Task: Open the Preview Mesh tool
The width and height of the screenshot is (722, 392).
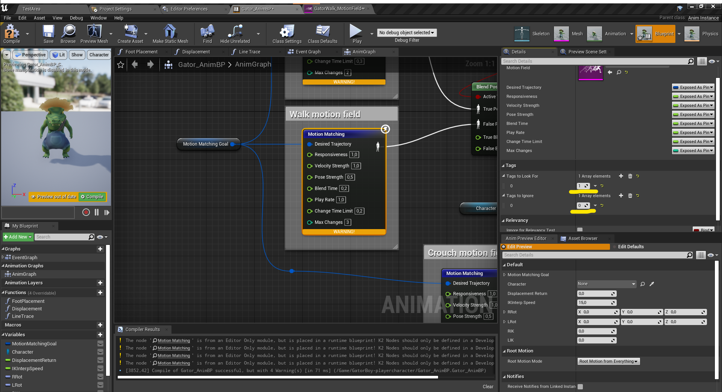Action: tap(94, 33)
